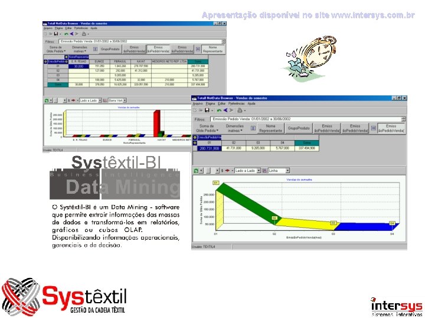Open Dimensões inativas dropdown in bar chart window
This screenshot has height=318, width=425.
pos(80,49)
